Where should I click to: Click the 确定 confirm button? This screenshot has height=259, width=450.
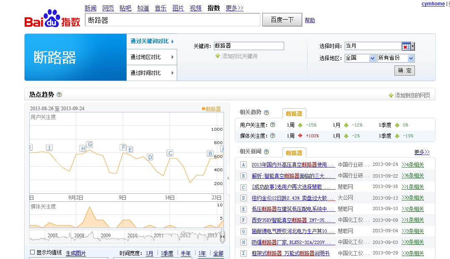coord(404,71)
